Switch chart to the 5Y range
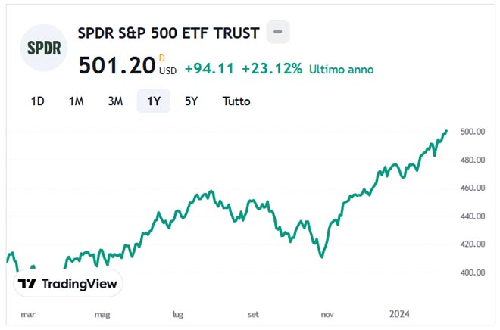 tap(192, 101)
